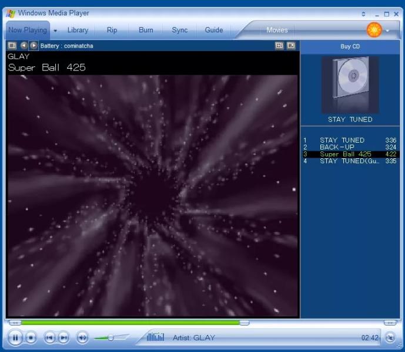Stop playback with the Stop button
This screenshot has width=405, height=352.
click(x=31, y=337)
